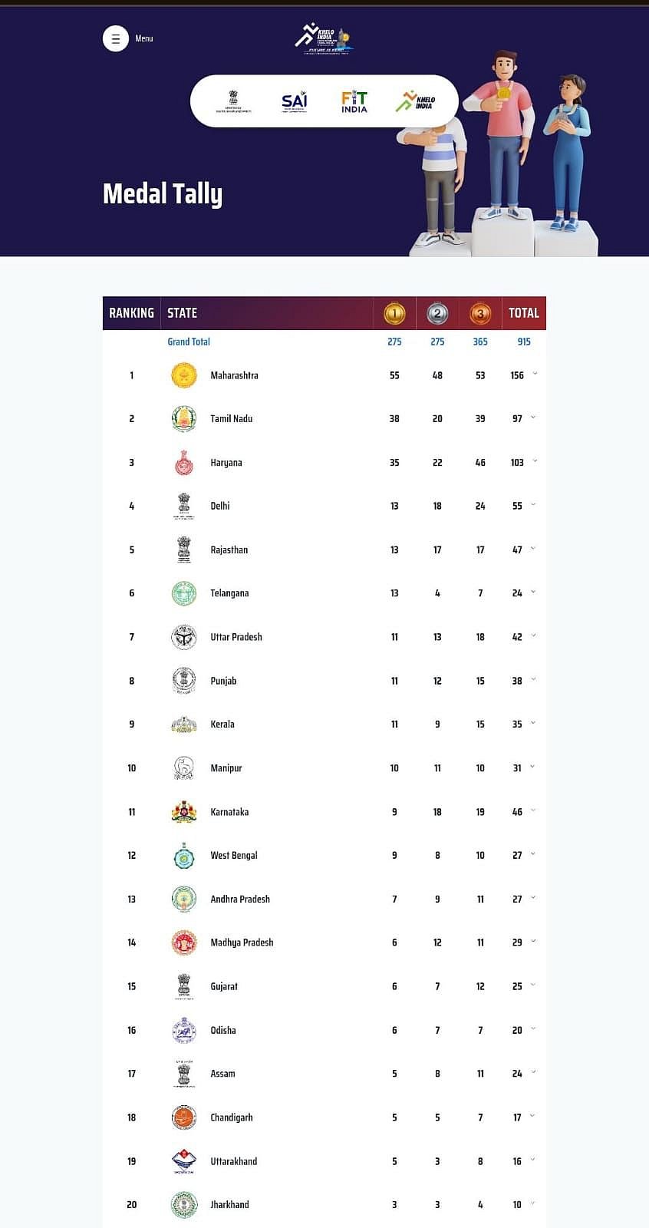Viewport: 649px width, 1228px height.
Task: Click the Ministry of Youth Affairs emblem
Action: [x=233, y=101]
